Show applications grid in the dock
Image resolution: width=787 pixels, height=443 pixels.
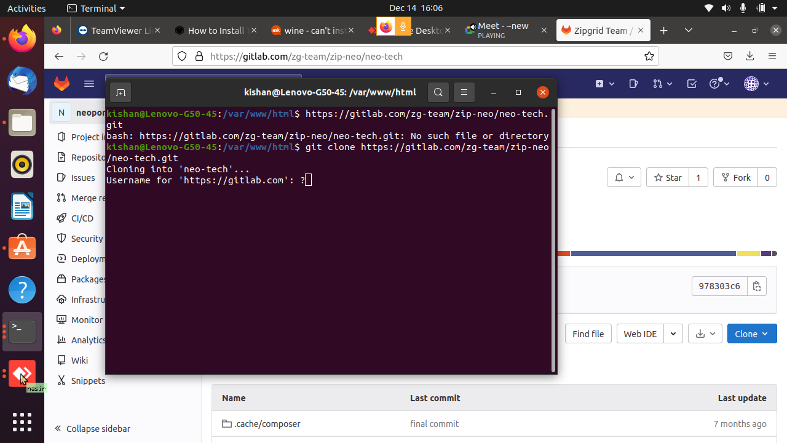coord(22,422)
